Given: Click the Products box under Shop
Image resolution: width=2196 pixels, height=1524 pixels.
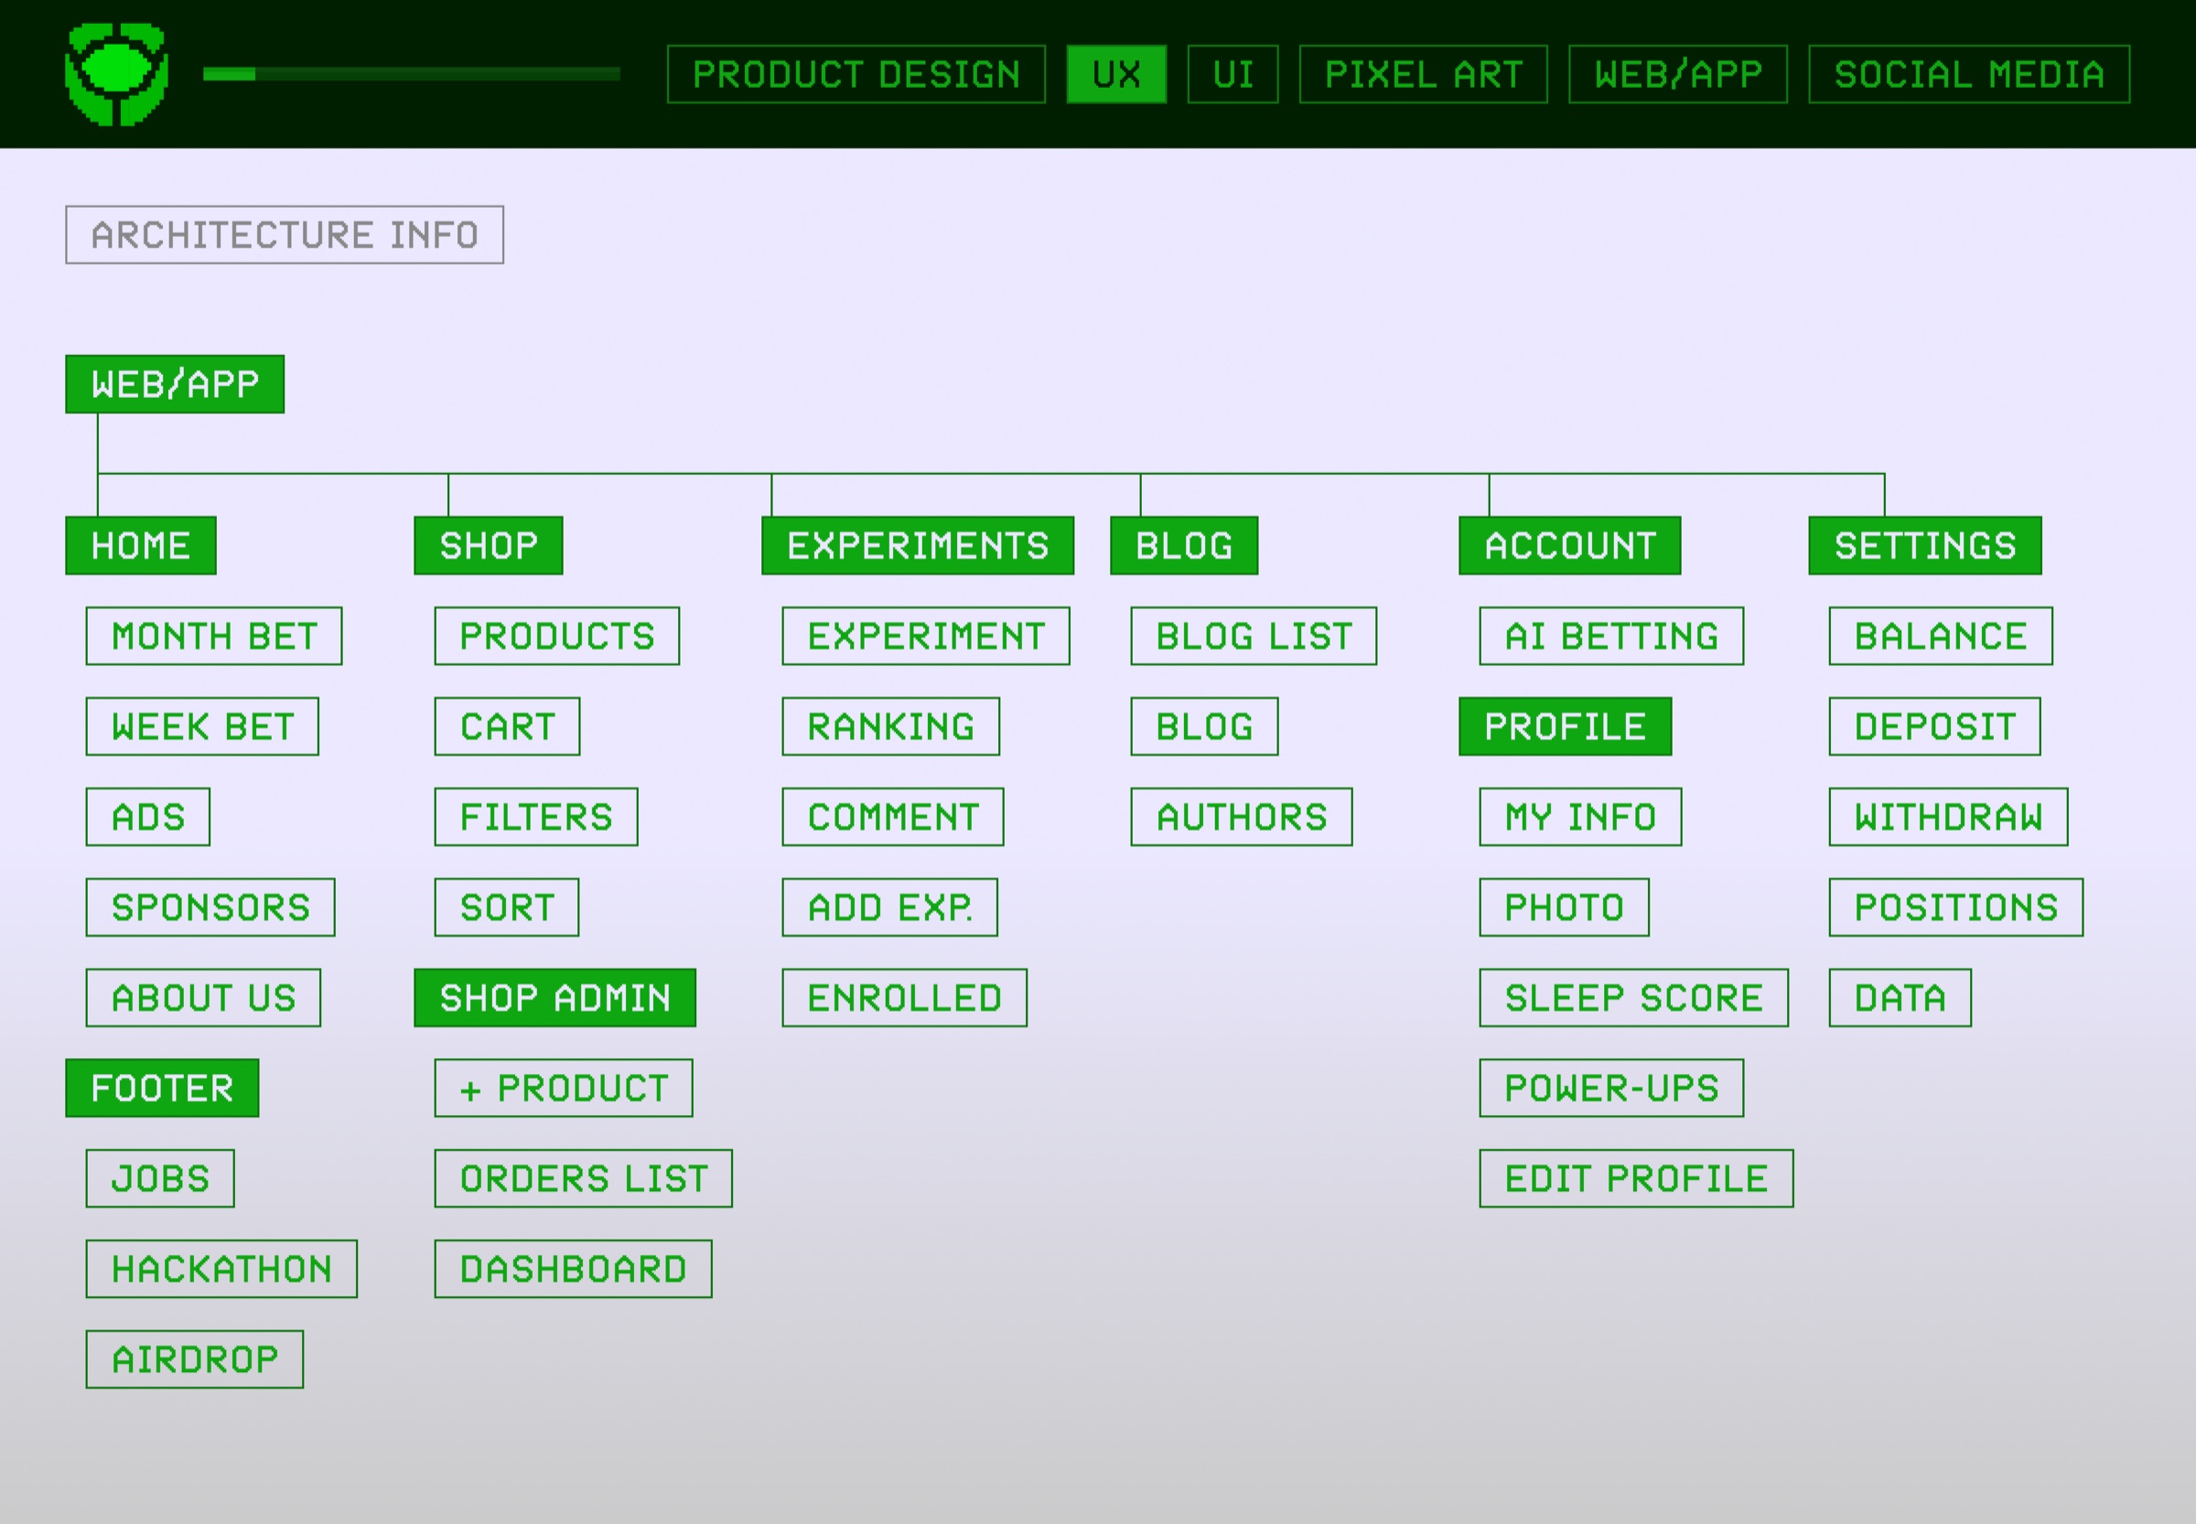Looking at the screenshot, I should pyautogui.click(x=557, y=636).
